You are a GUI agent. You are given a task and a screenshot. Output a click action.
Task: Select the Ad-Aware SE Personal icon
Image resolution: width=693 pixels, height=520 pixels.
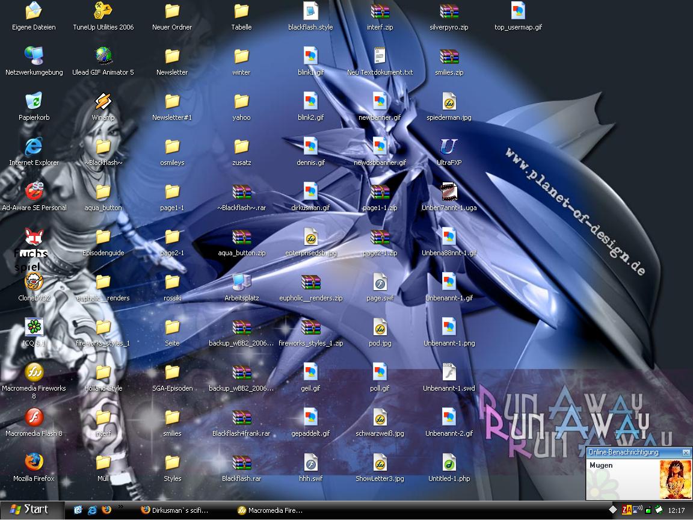(34, 192)
